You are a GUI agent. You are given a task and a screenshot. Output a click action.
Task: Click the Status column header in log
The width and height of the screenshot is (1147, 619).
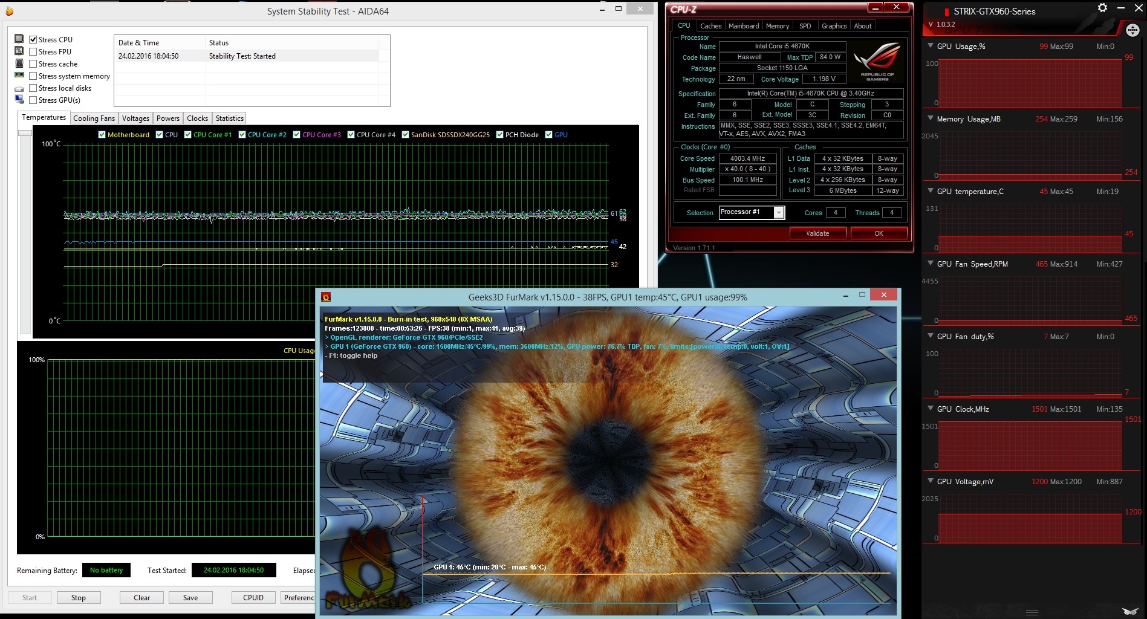click(292, 43)
